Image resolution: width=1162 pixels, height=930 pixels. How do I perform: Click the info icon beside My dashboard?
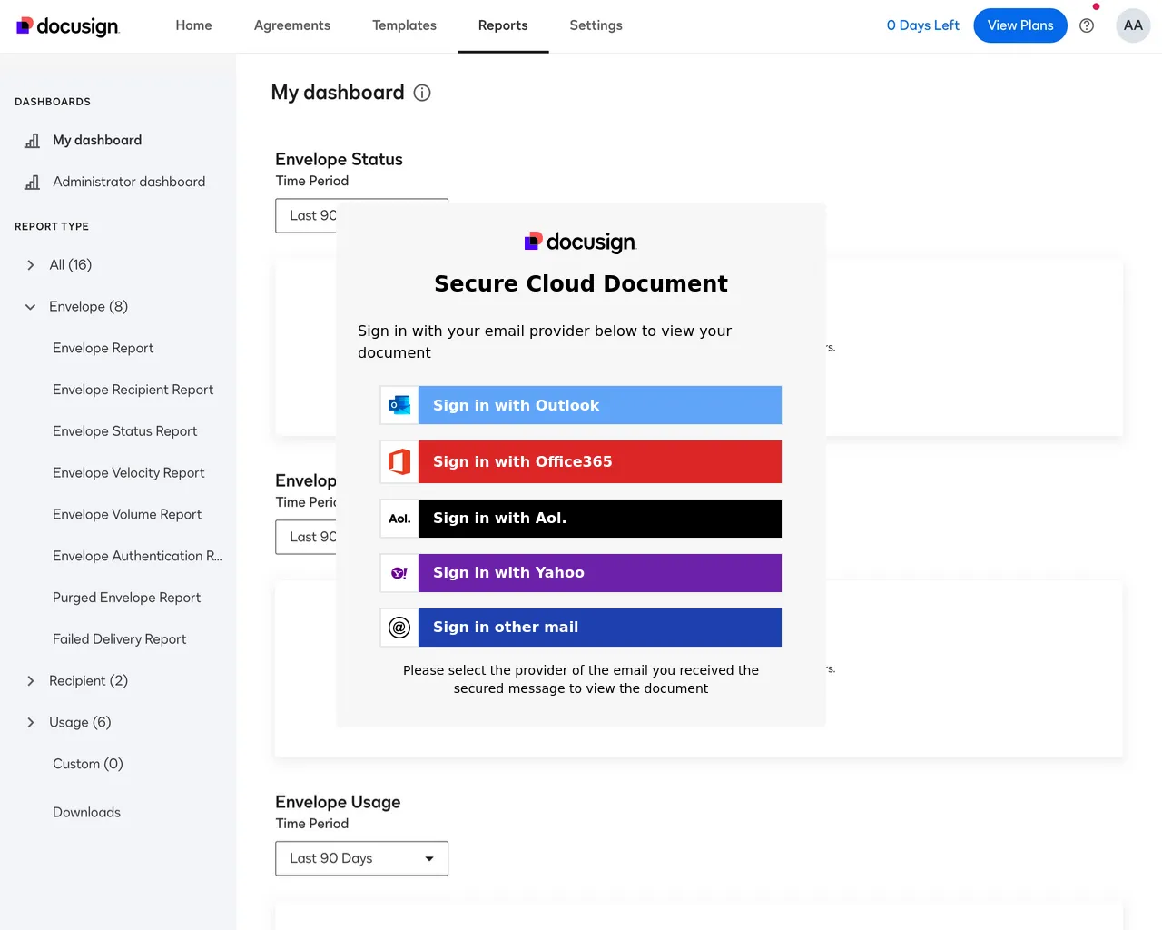(x=422, y=93)
